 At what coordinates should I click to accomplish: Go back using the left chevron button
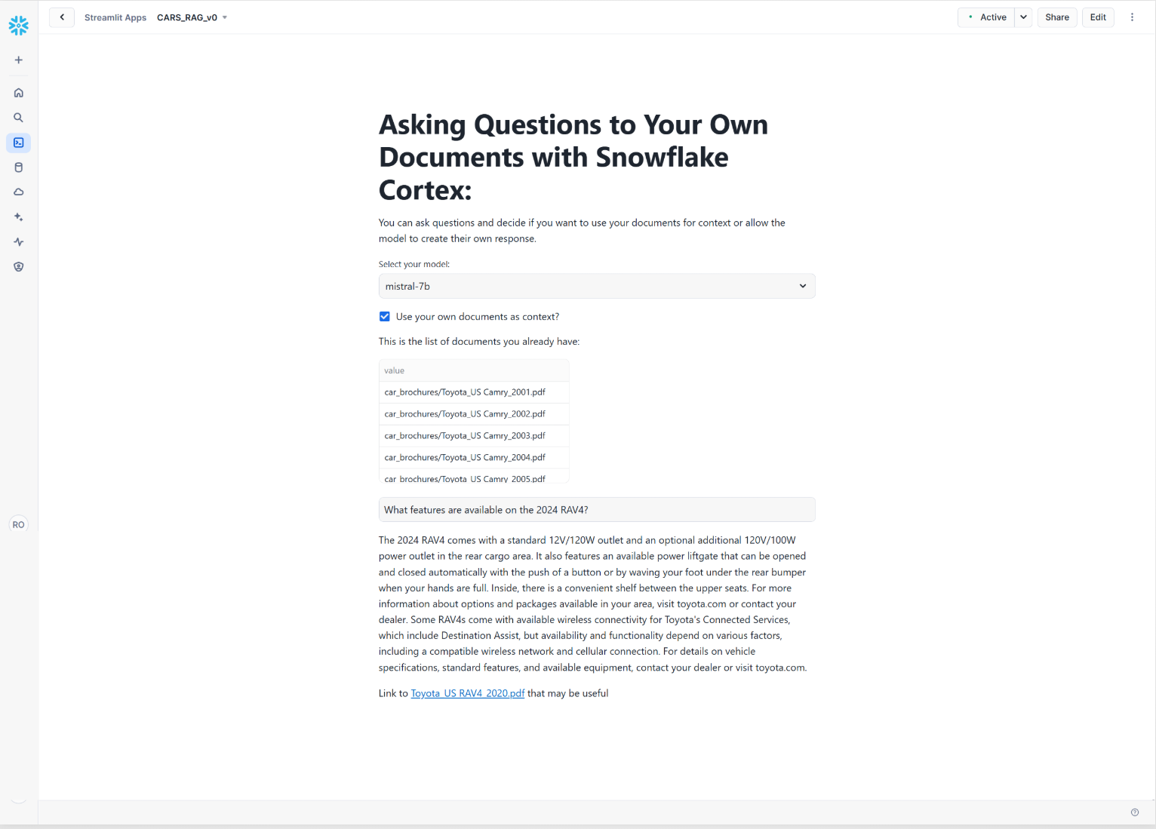[62, 17]
